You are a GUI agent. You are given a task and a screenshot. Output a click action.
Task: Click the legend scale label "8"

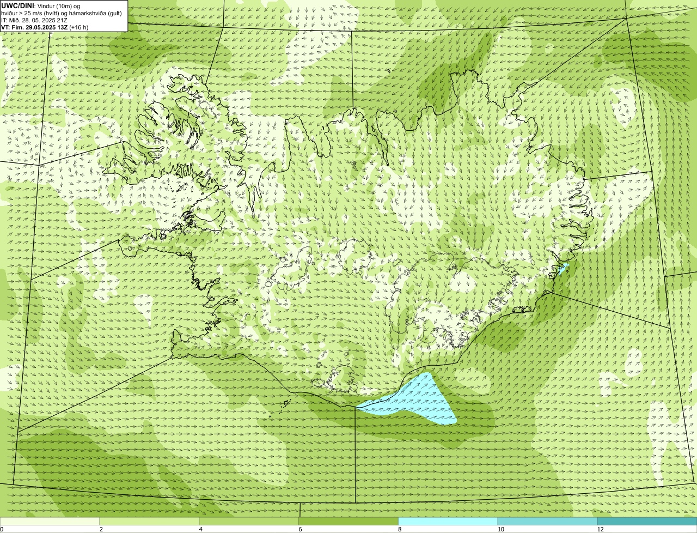pos(400,529)
